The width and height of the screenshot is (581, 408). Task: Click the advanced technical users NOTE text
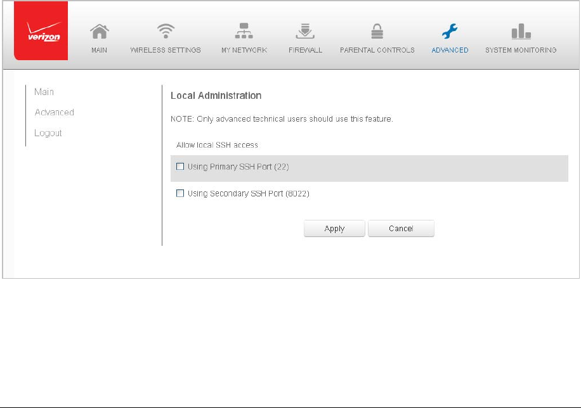point(282,119)
